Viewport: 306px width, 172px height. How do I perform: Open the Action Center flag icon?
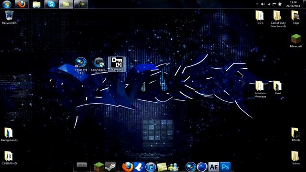pos(274,4)
